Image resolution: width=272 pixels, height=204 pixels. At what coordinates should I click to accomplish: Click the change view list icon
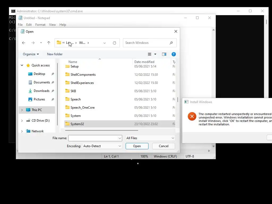pyautogui.click(x=150, y=54)
